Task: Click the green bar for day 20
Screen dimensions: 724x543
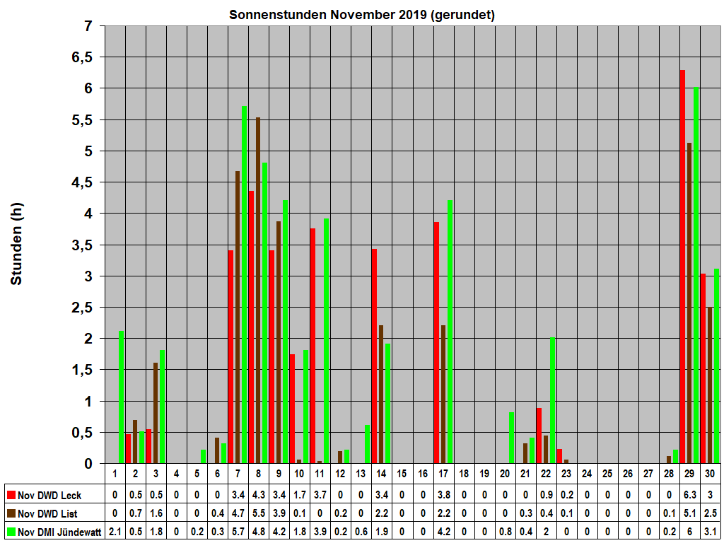Action: [x=512, y=438]
